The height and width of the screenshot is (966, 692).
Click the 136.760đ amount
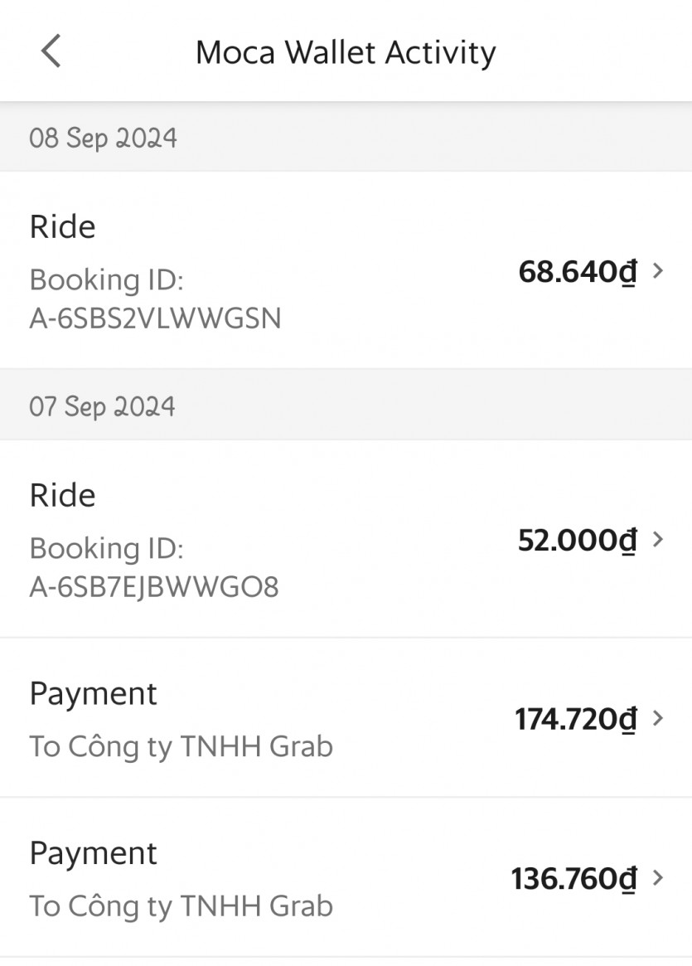click(573, 878)
